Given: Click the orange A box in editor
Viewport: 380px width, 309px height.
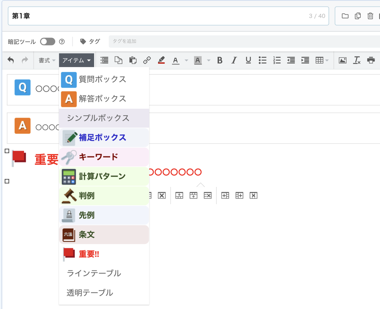Looking at the screenshot, I should click(x=23, y=126).
